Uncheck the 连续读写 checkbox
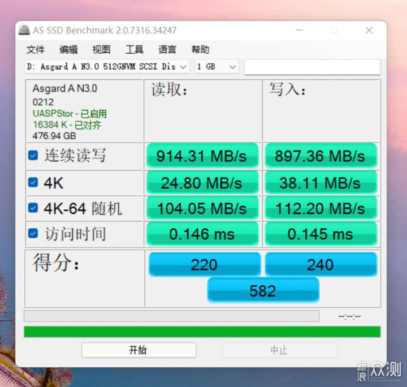407x387 pixels. [33, 156]
